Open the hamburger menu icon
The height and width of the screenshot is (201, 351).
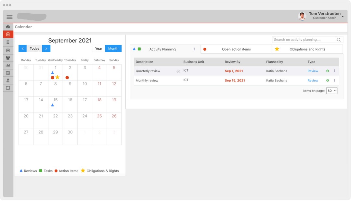(9, 17)
